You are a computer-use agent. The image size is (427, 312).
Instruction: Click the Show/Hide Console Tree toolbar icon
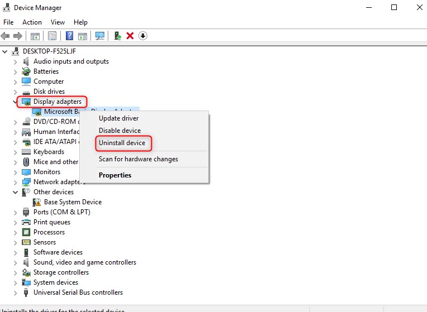click(x=35, y=36)
